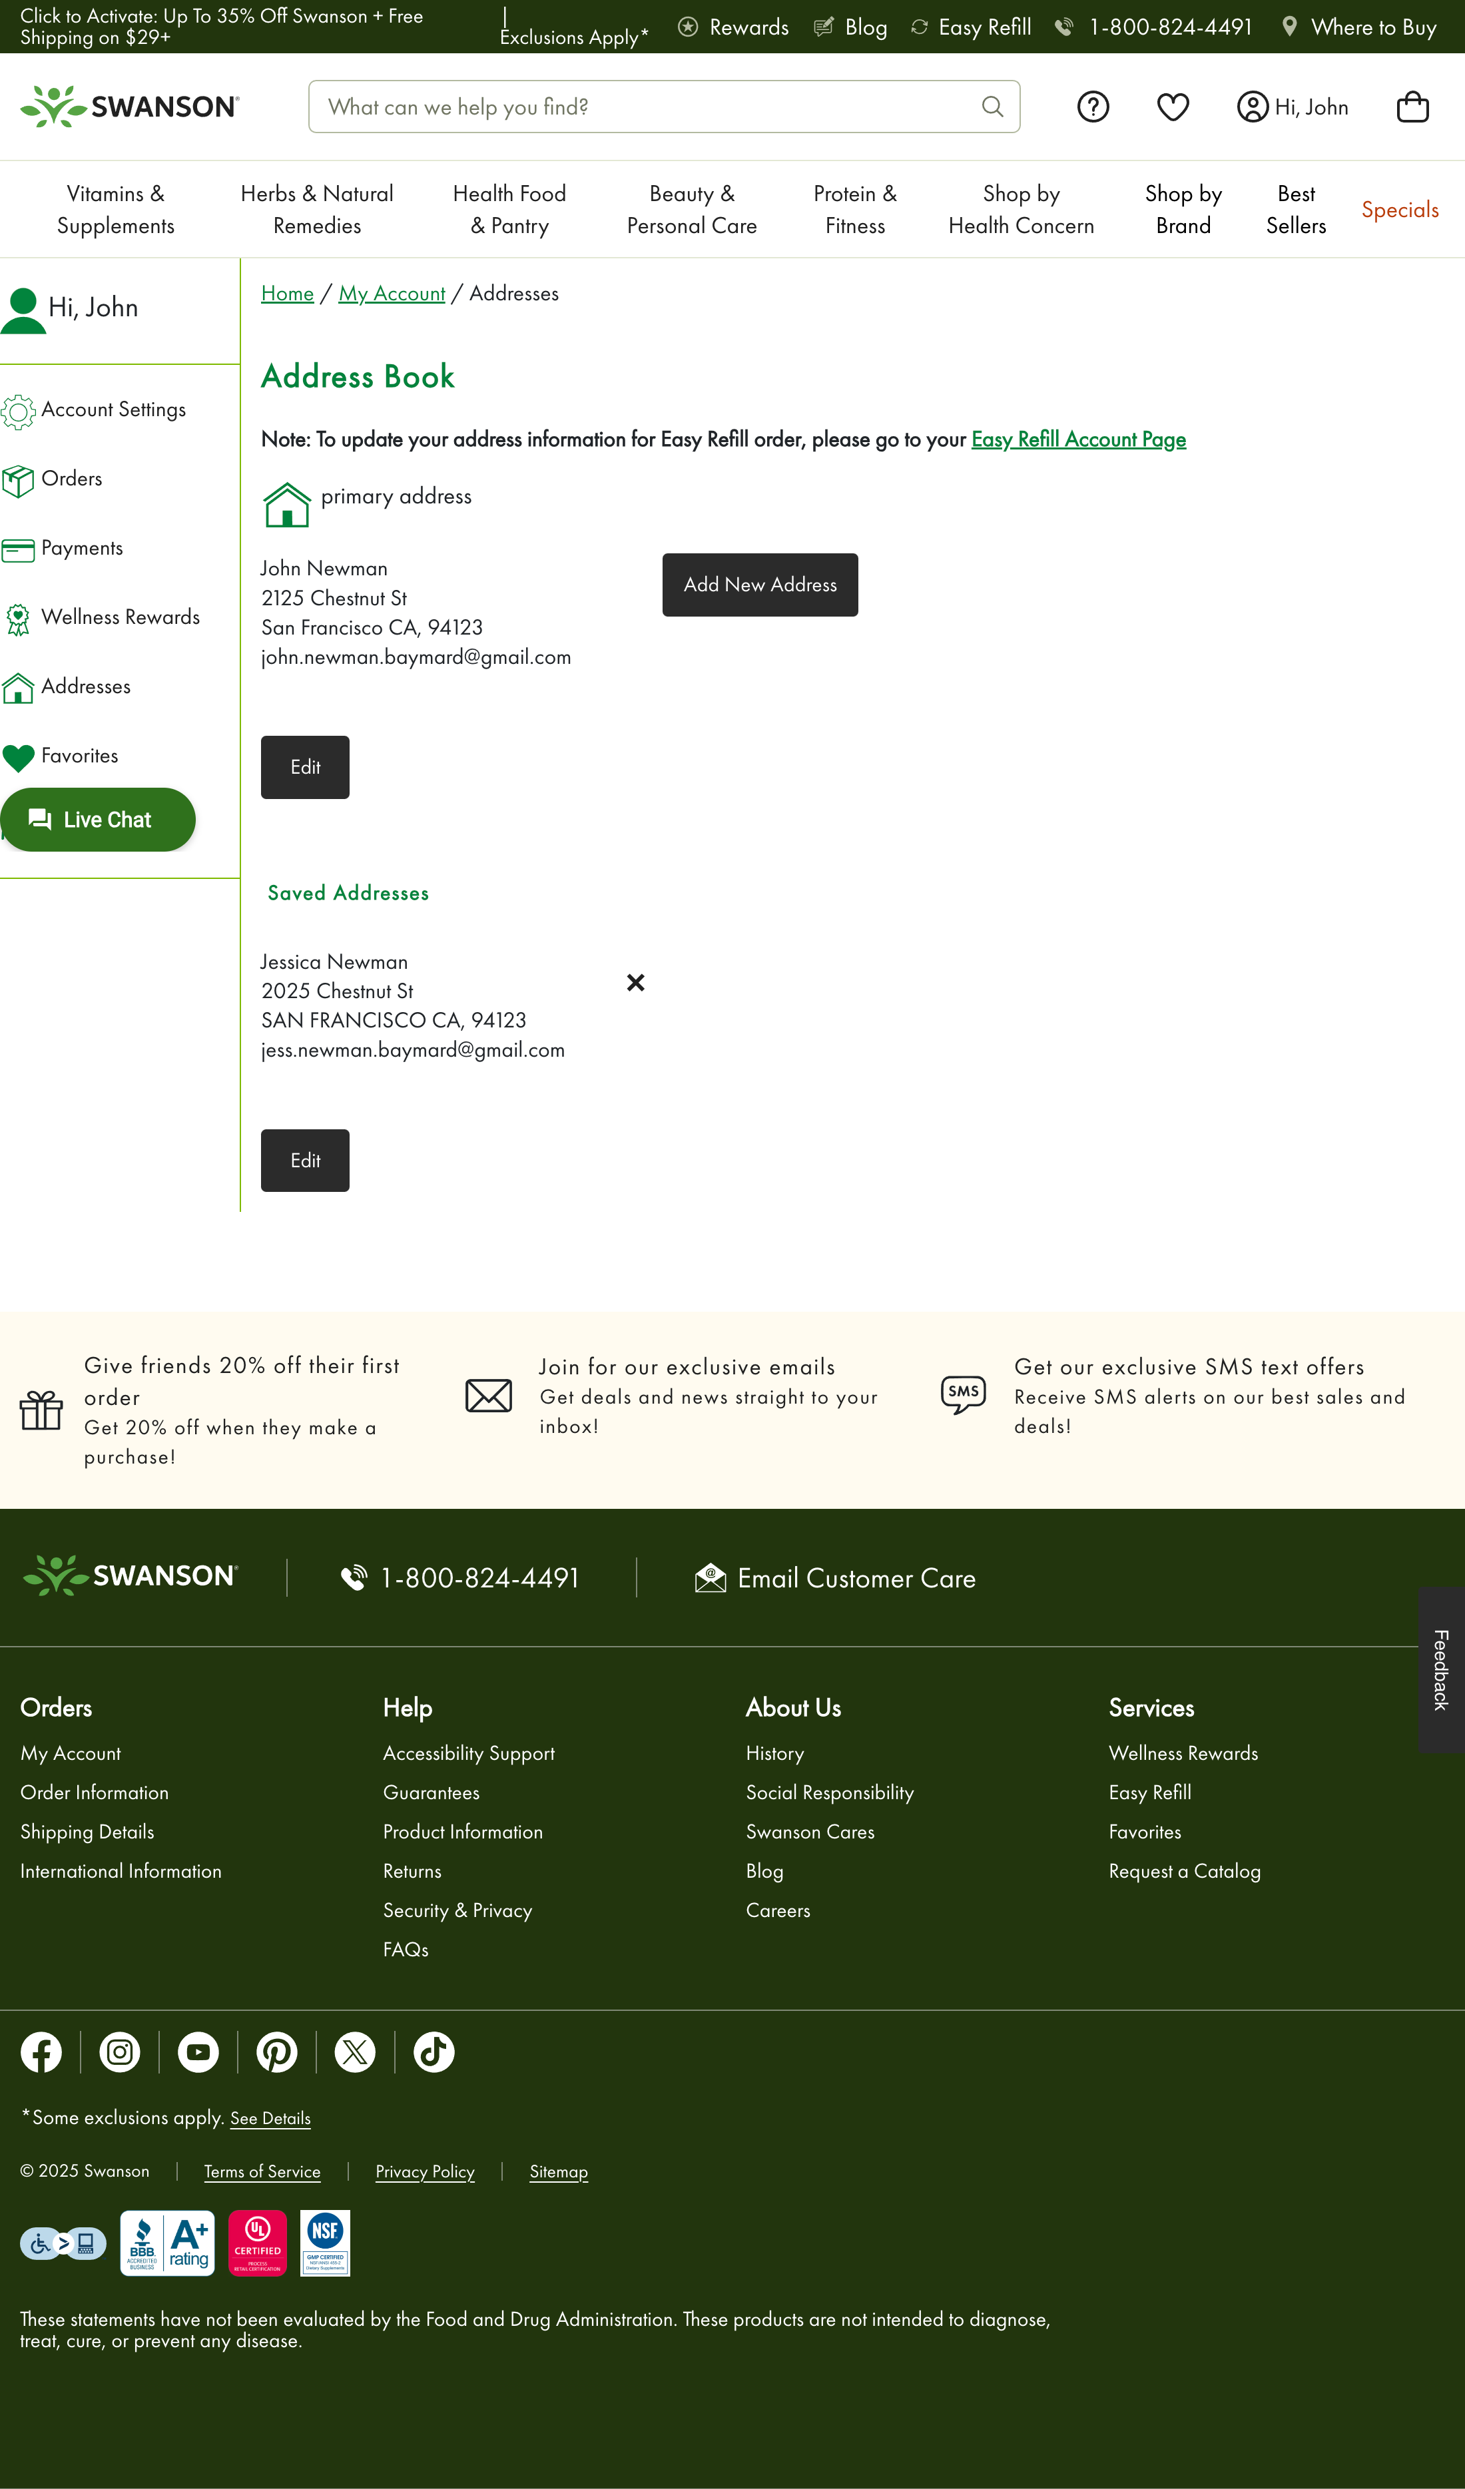
Task: Expand the Shop by Health Concern menu
Action: tap(1020, 209)
